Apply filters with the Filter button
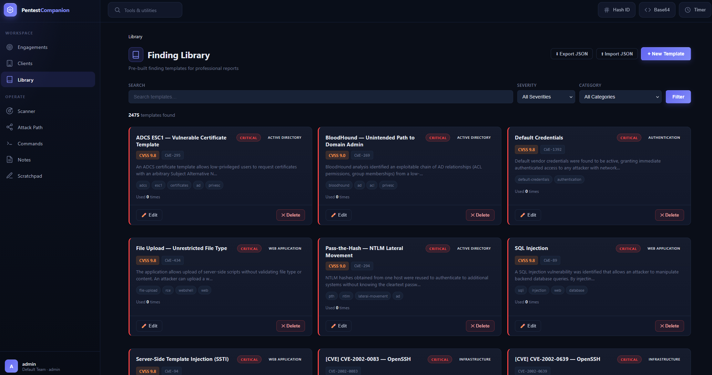 [678, 97]
